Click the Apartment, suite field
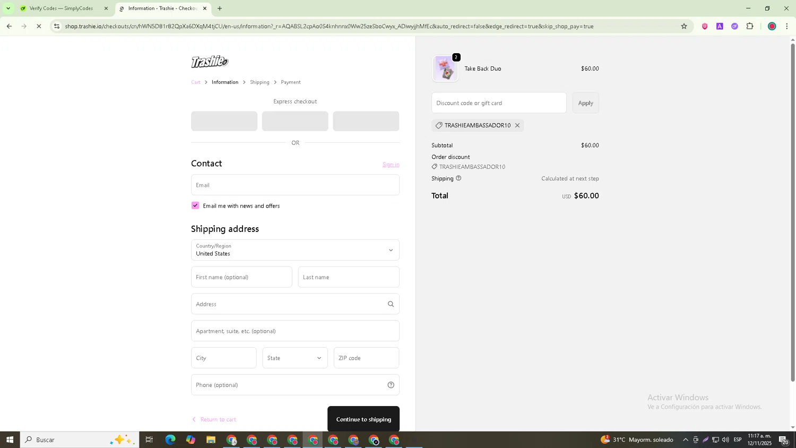Viewport: 796px width, 448px height. point(295,331)
